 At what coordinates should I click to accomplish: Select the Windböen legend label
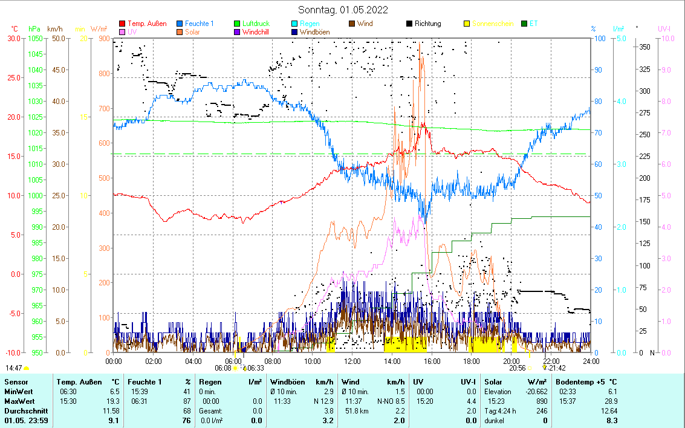(x=314, y=32)
